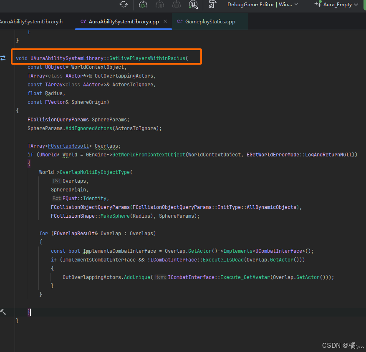The image size is (366, 352).
Task: Click the C++ file icon on AuraAbilitySystemLibrary.cpp tab
Action: 83,21
